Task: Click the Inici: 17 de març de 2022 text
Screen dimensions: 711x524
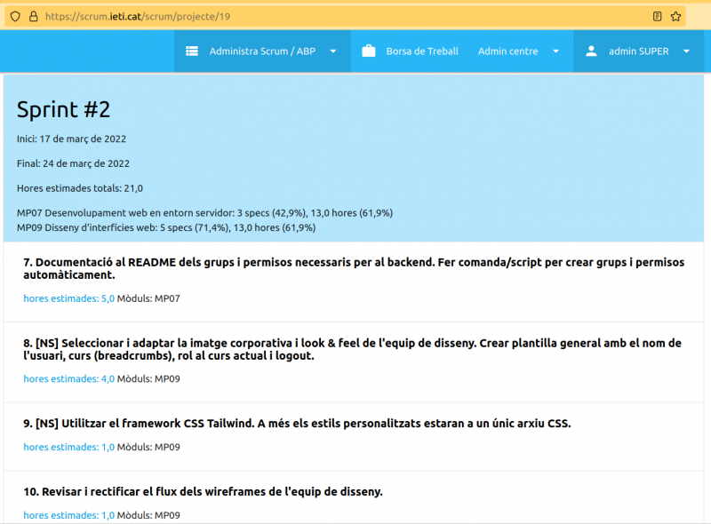Action: pos(72,139)
